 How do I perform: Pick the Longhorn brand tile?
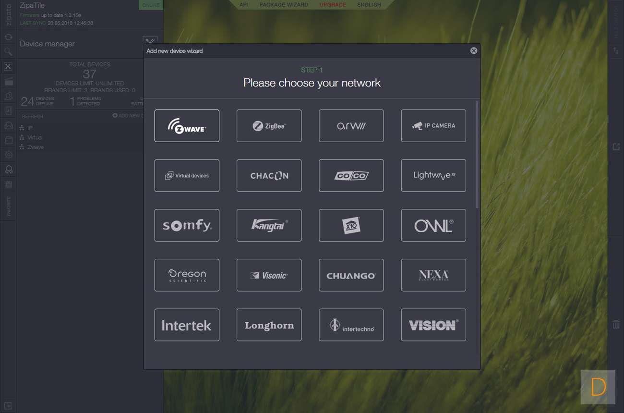[269, 325]
